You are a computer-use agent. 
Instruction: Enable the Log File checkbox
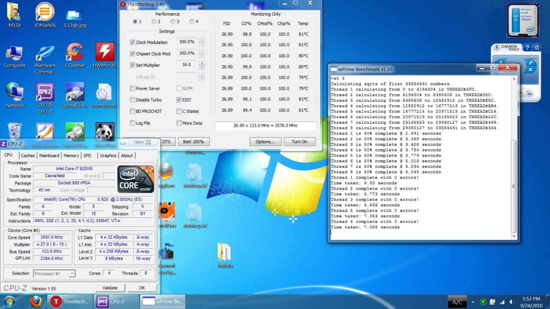tap(132, 123)
